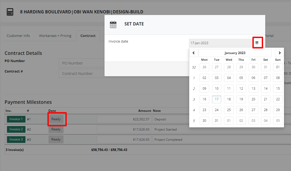Switch to the Workareas + Pricing tab
Viewport: 291px width, 171px height.
pos(55,36)
